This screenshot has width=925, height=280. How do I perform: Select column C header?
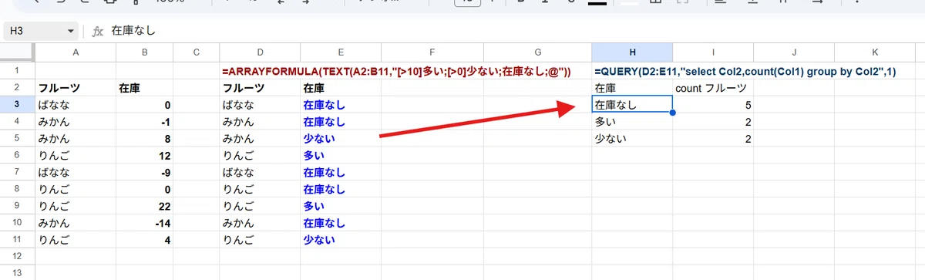click(197, 52)
